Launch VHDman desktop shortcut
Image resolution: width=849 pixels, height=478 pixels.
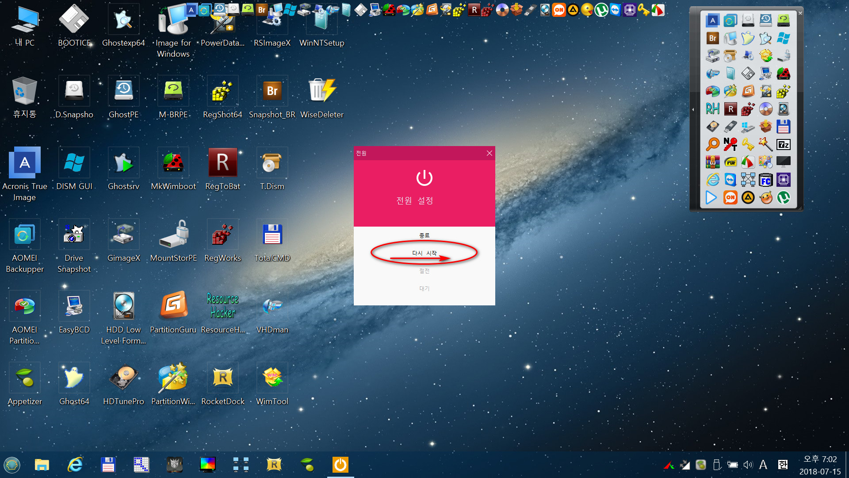click(272, 312)
